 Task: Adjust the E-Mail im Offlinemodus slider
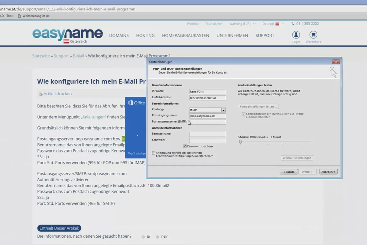240,142
